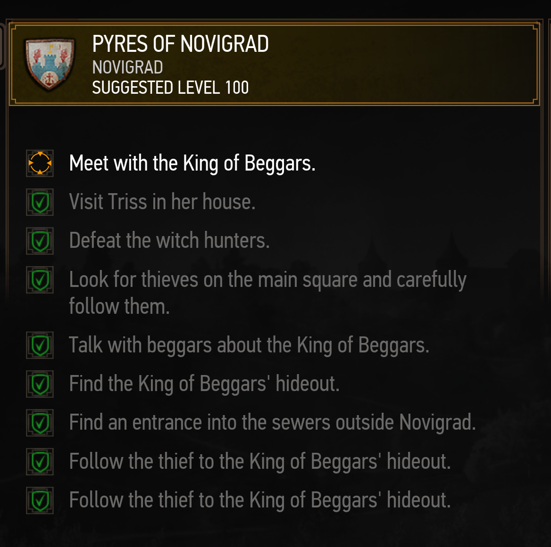Viewport: 551px width, 547px height.
Task: Click the checkmark beside Find sewers entrance objective
Action: (x=40, y=423)
